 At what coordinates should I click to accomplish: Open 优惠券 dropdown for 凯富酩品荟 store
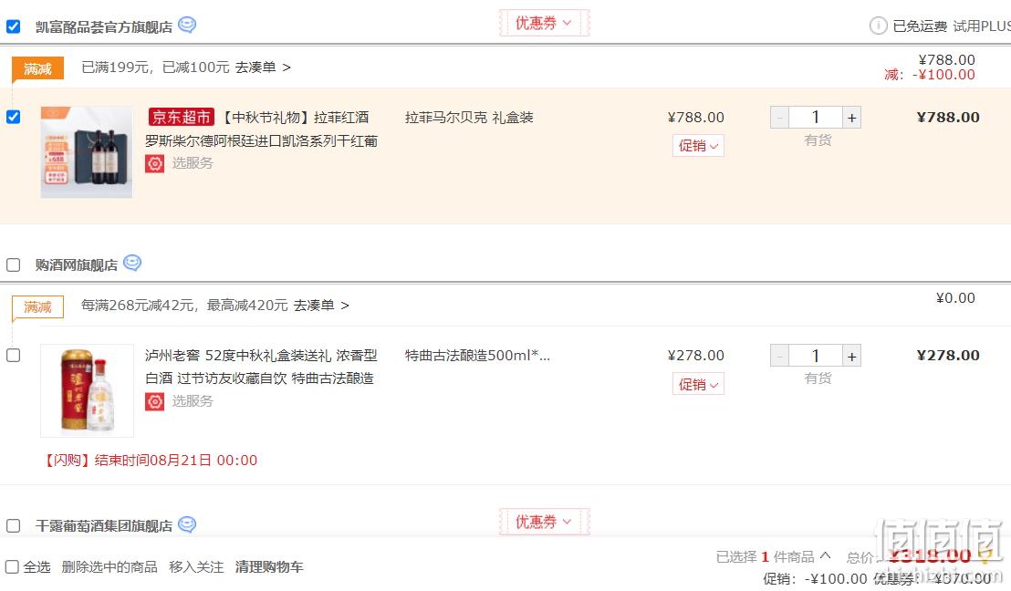pos(544,23)
